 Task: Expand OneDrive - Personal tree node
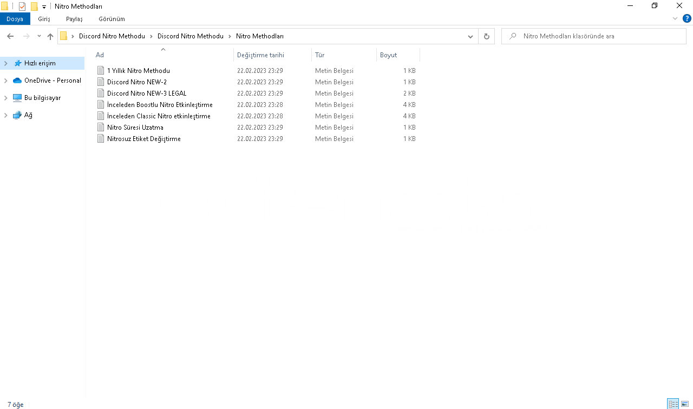coord(6,81)
